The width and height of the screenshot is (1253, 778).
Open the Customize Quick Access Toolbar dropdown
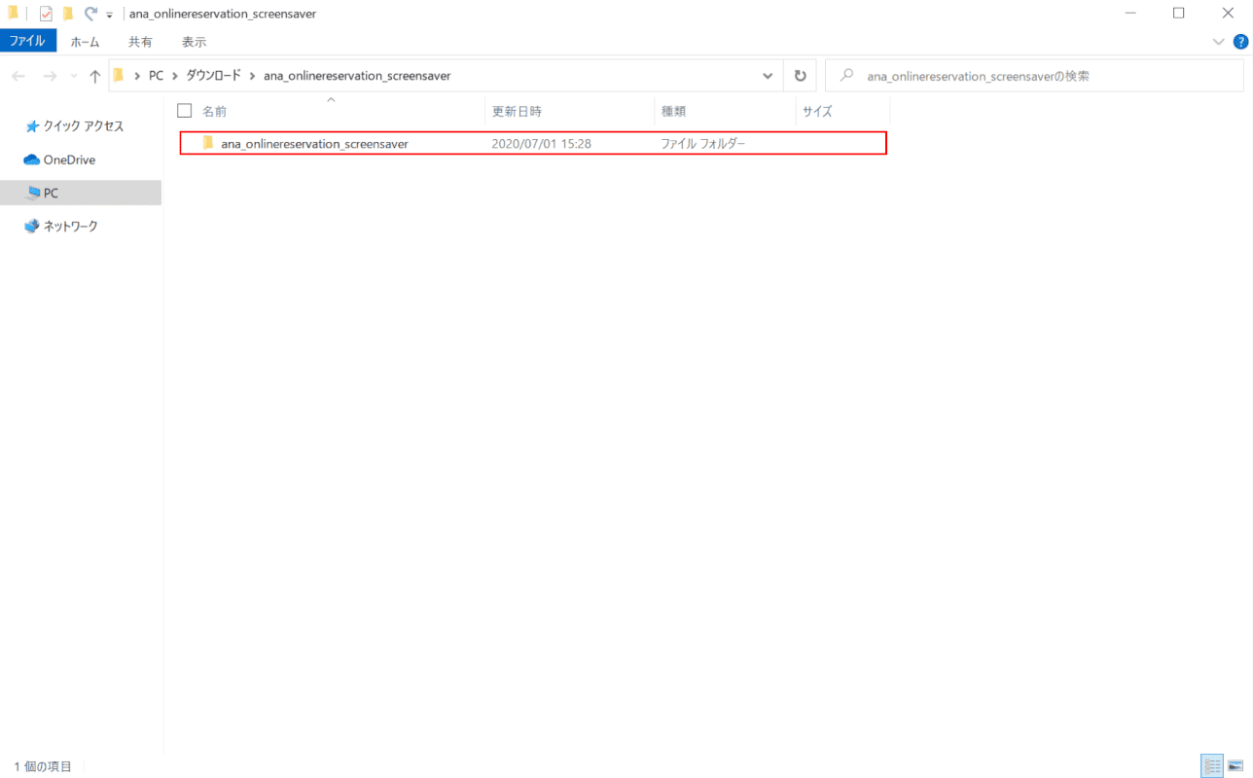[109, 15]
